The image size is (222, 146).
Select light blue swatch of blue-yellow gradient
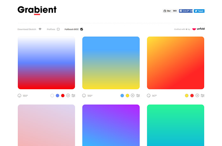(x=122, y=96)
